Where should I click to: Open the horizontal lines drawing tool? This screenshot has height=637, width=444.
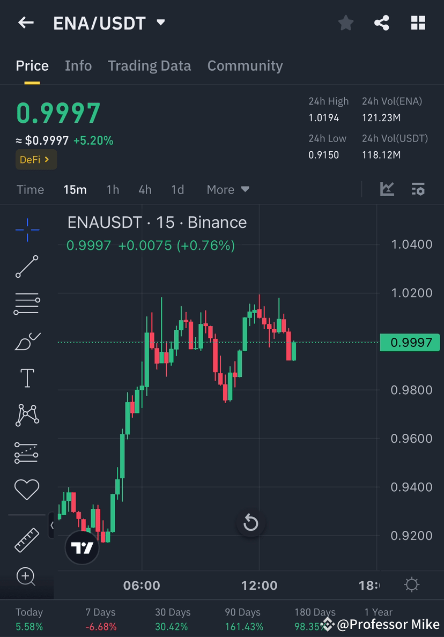pos(27,303)
